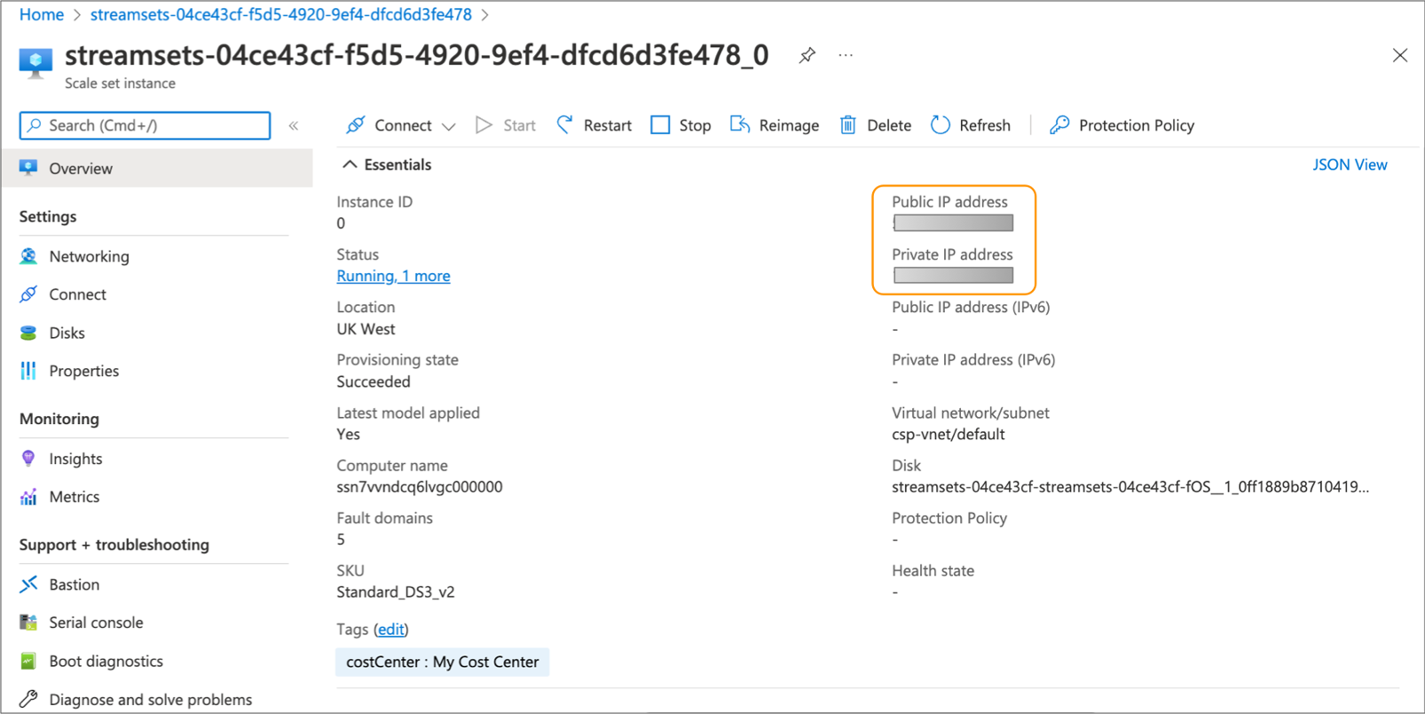Stop the instance
The width and height of the screenshot is (1425, 714).
[681, 125]
